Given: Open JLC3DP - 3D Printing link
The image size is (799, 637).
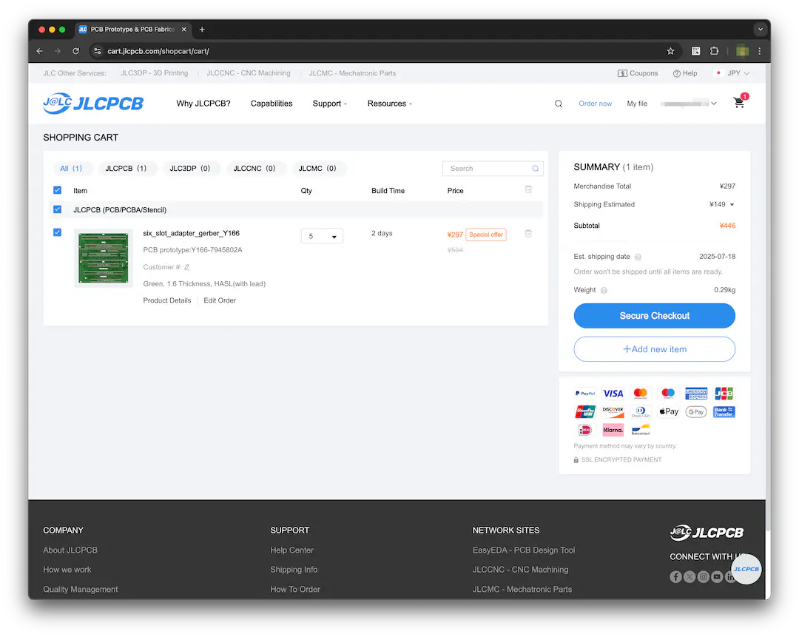Looking at the screenshot, I should 155,73.
